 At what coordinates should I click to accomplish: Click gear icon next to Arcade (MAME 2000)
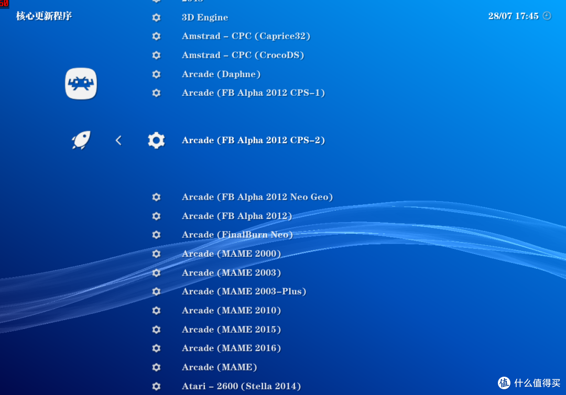pos(156,254)
